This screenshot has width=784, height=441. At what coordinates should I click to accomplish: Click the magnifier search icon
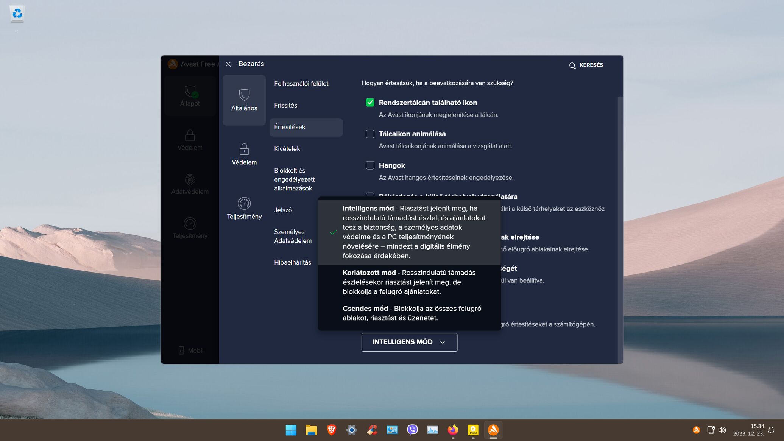(x=572, y=65)
